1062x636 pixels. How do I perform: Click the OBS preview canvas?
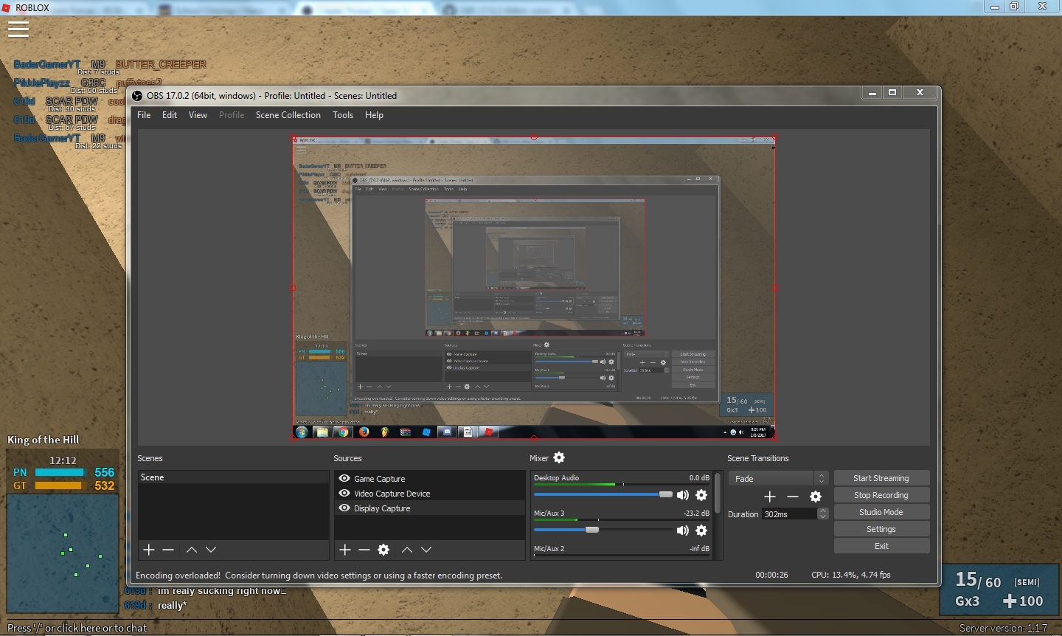tap(534, 288)
